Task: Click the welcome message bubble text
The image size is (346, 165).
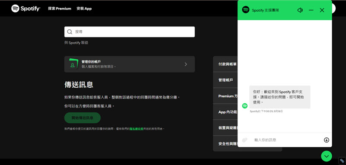Action: (280, 97)
